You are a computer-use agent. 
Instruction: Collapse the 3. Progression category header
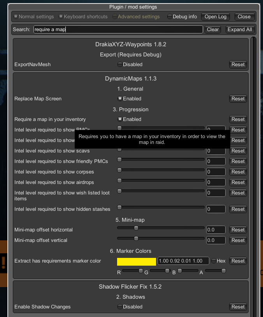pyautogui.click(x=131, y=109)
